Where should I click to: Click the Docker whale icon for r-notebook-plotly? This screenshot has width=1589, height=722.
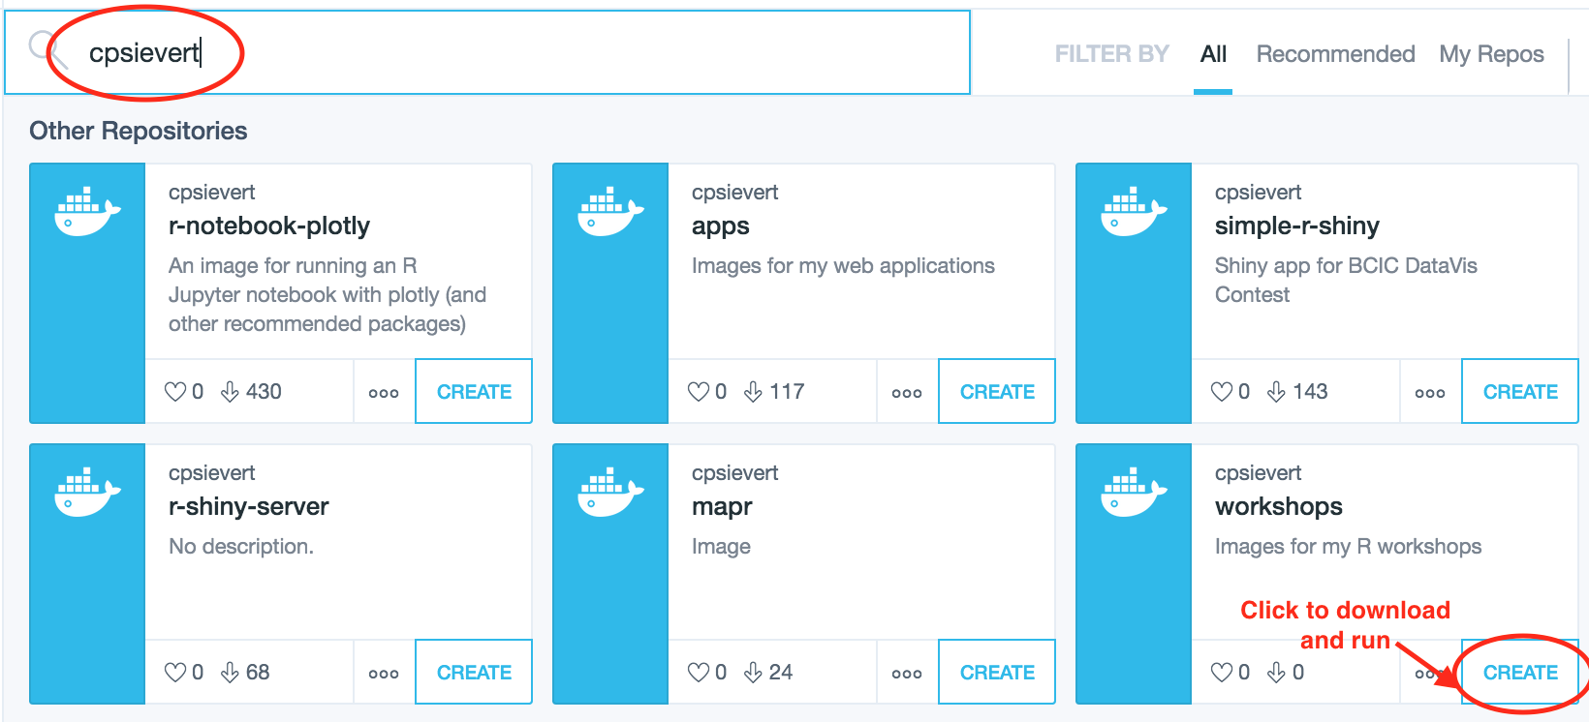pos(87,212)
